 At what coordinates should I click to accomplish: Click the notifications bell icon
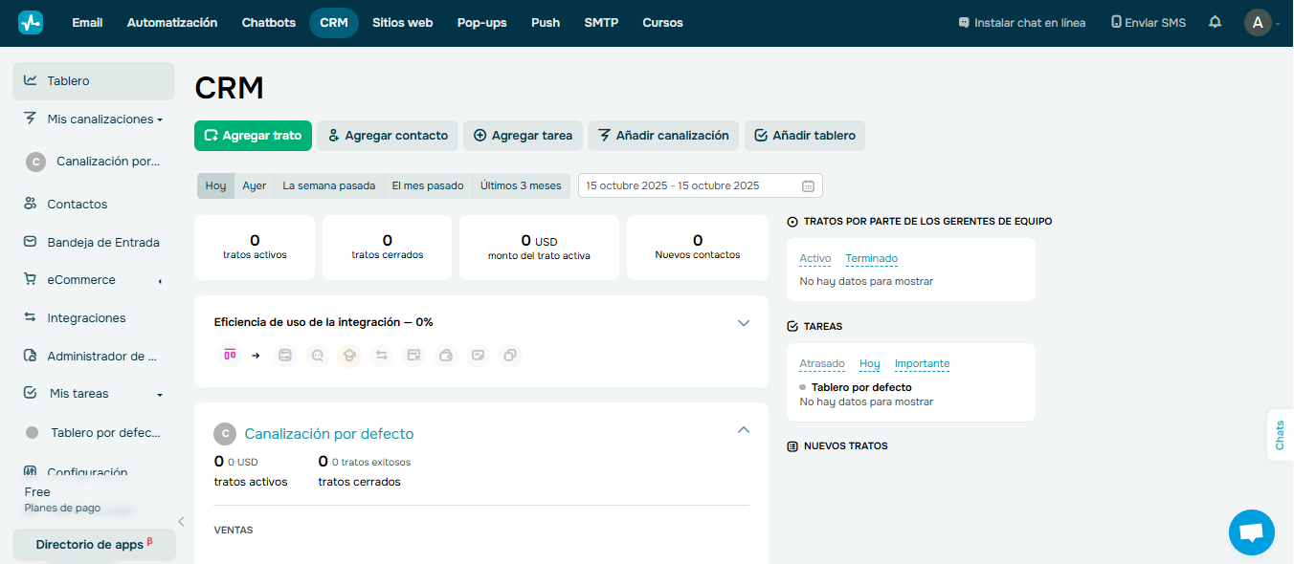click(x=1214, y=22)
